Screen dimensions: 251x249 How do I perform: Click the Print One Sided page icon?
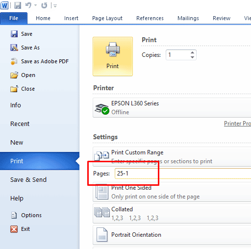[102, 192]
